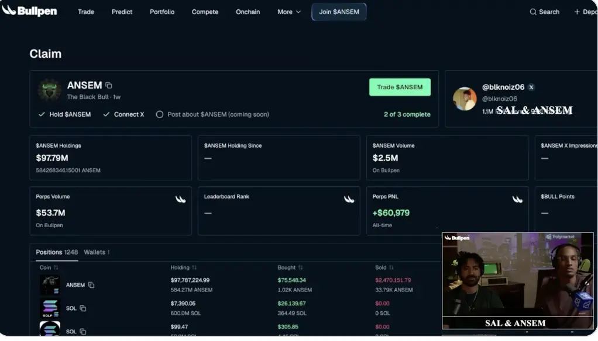Image resolution: width=598 pixels, height=341 pixels.
Task: Sort positions by Bought column
Action: click(290, 267)
